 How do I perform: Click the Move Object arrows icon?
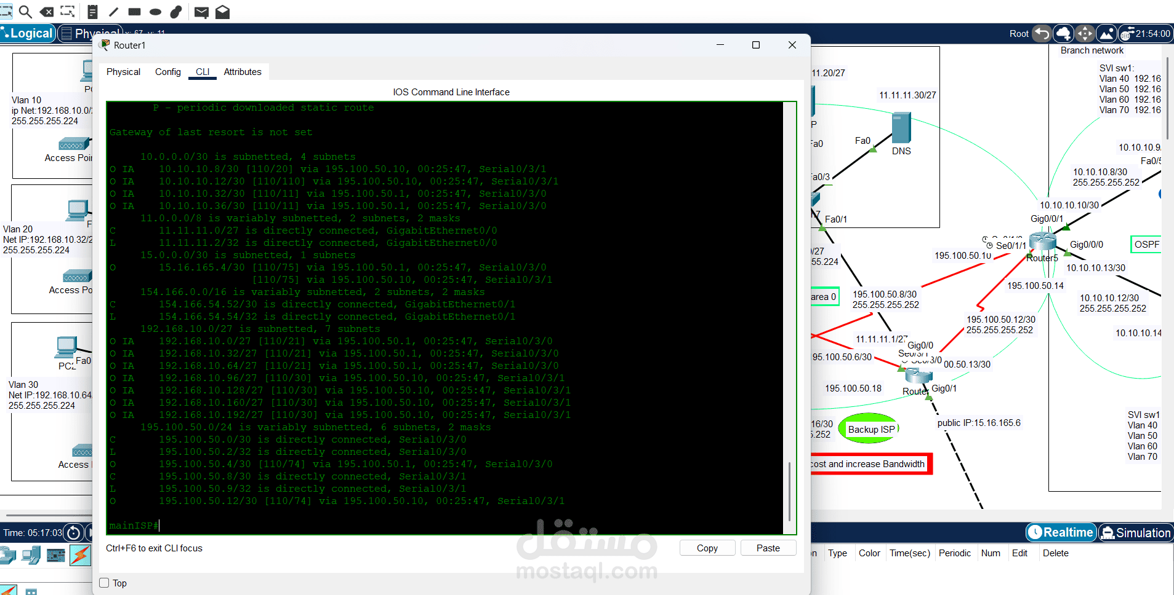tap(1085, 33)
